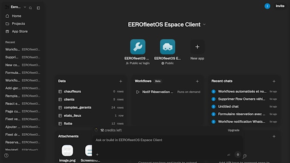Click the Upgrade button

234,130
